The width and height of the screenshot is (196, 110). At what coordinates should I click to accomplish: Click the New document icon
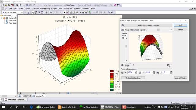click(3, 5)
